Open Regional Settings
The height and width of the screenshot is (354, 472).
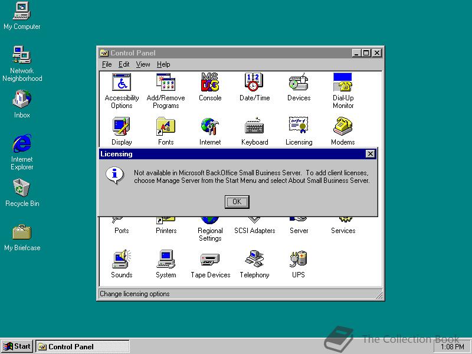point(210,230)
